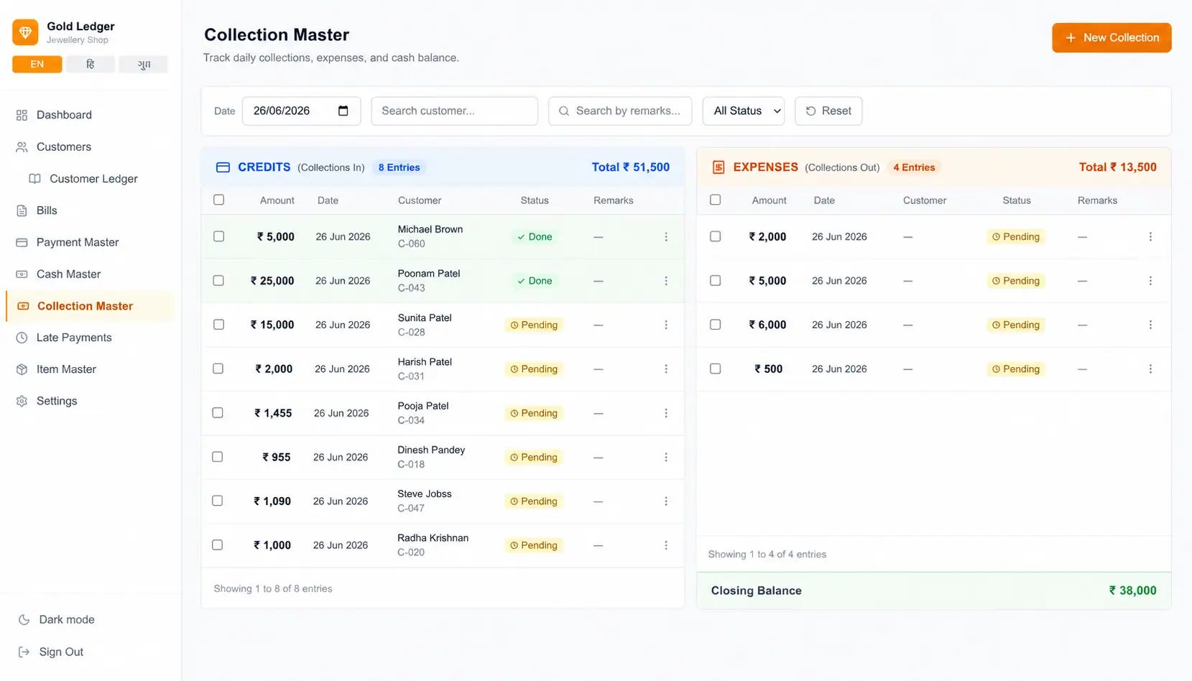Image resolution: width=1192 pixels, height=681 pixels.
Task: Check the ₹ 6,000 expense row
Action: pos(715,325)
